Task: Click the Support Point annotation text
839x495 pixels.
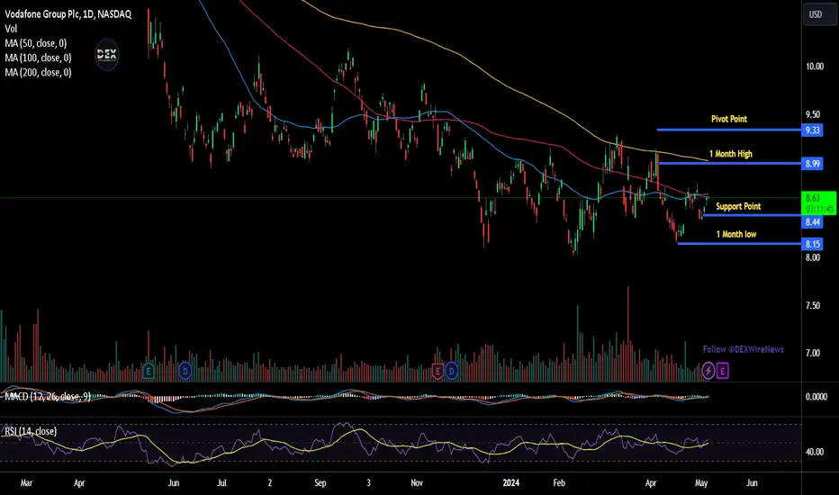Action: (x=738, y=206)
